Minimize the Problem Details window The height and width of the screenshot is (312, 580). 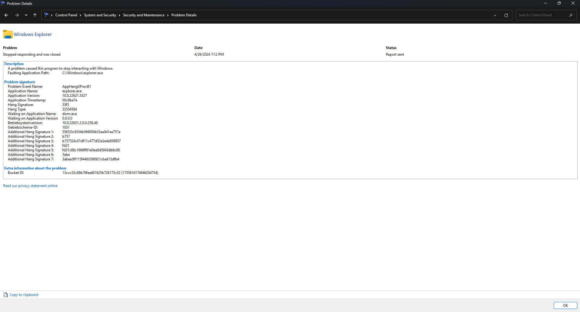pos(546,3)
